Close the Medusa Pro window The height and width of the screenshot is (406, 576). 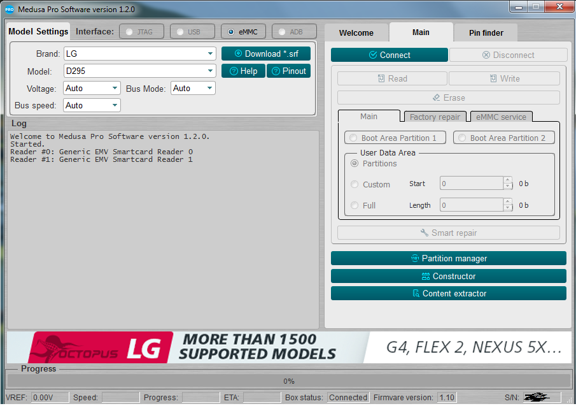pyautogui.click(x=559, y=6)
